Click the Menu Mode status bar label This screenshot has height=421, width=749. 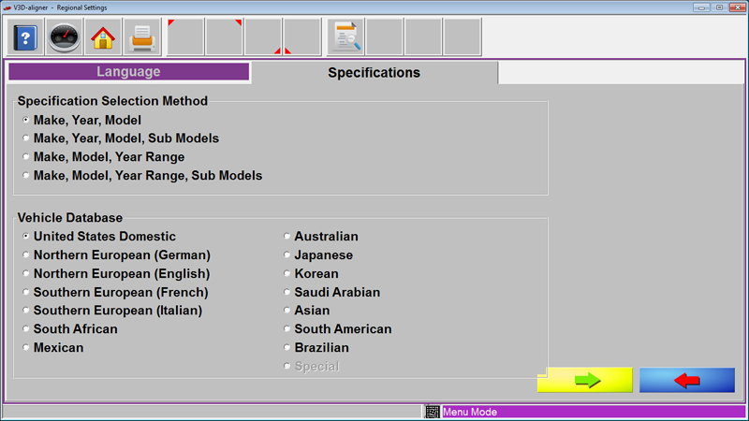coord(470,412)
